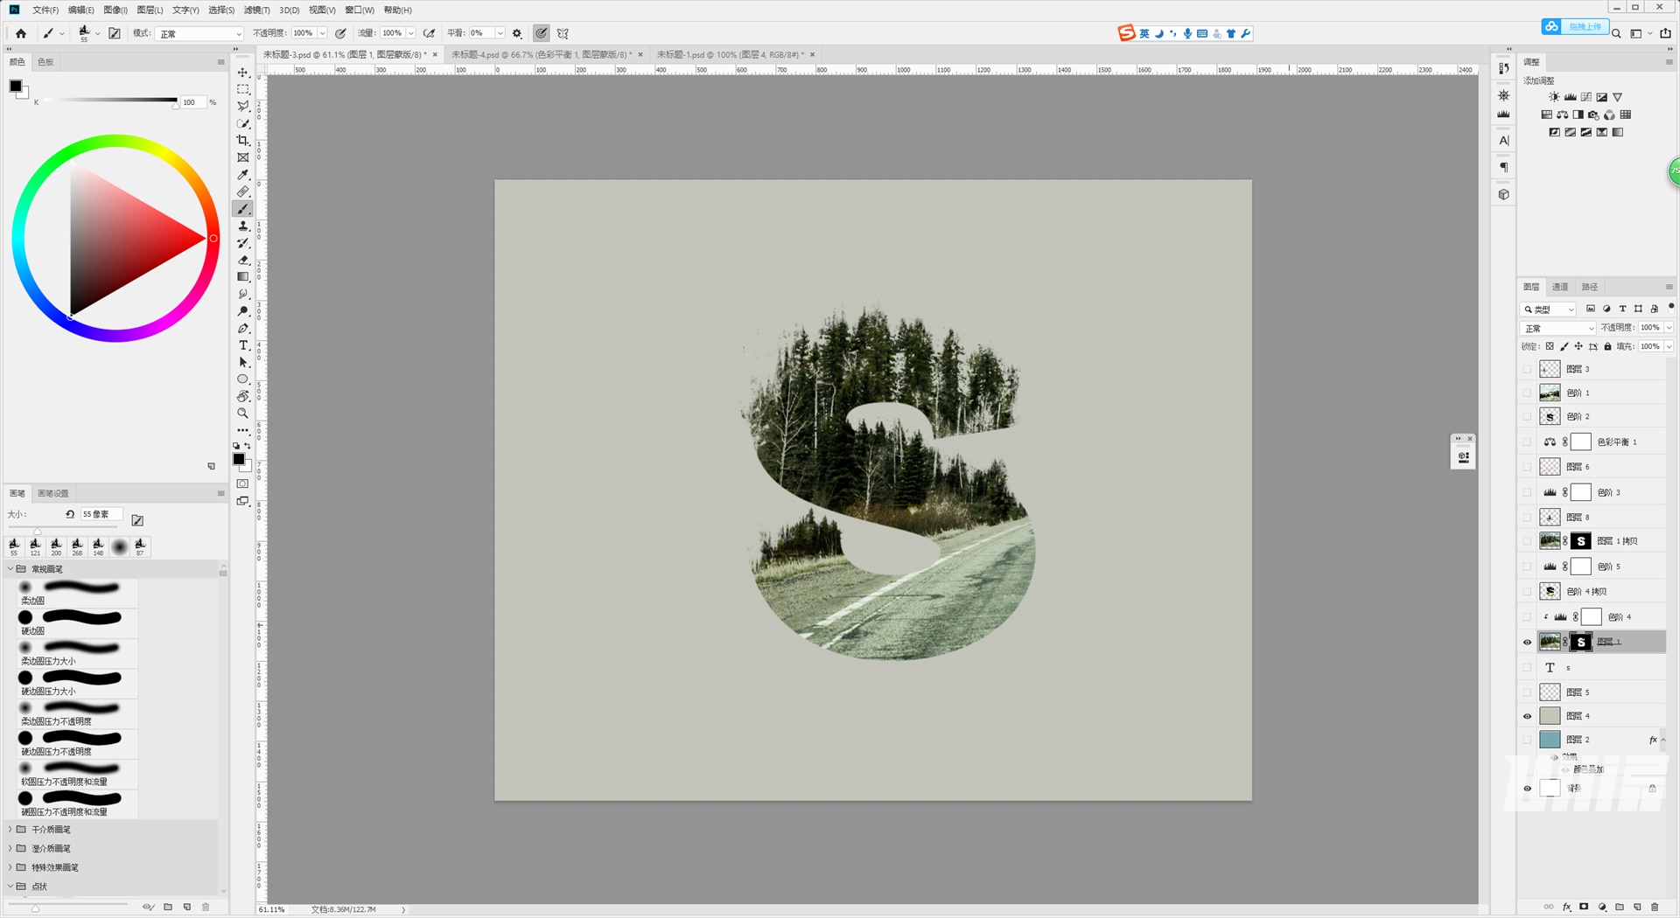This screenshot has width=1680, height=918.
Task: Click the delete layer trash icon
Action: 1655,907
